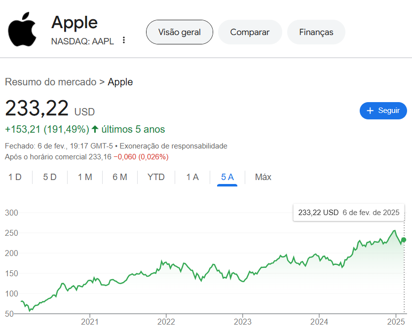Open the three-dot options menu beside AAPL
This screenshot has width=412, height=331.
click(124, 40)
